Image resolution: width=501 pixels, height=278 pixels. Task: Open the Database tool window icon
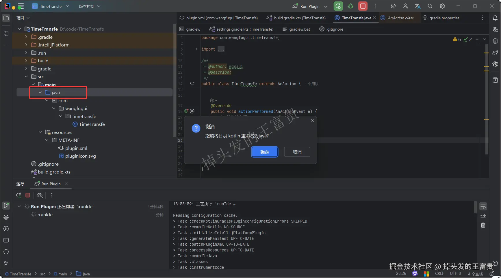tap(495, 41)
